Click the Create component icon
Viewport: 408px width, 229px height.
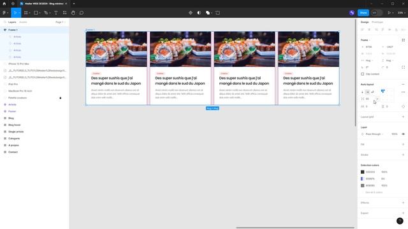click(x=191, y=13)
